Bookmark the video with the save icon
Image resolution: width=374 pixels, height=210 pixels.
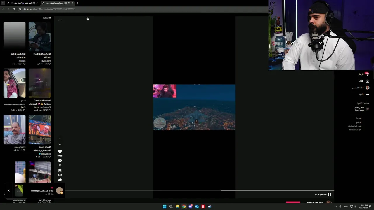60,170
